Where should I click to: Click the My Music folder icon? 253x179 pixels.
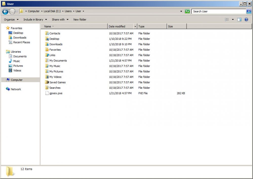47,66
